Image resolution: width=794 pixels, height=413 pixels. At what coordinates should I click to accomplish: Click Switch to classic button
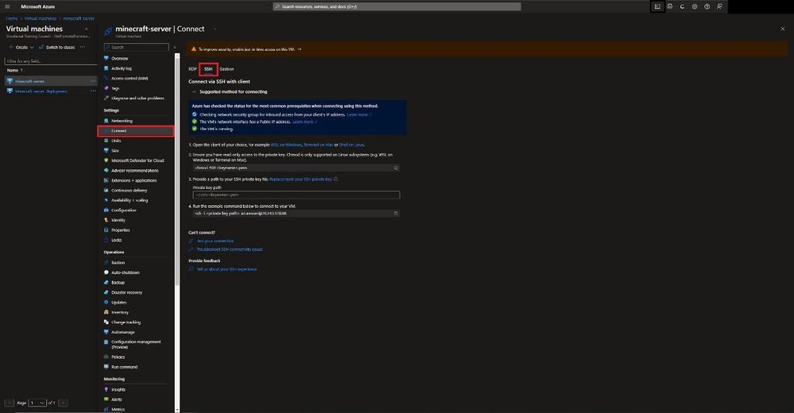point(56,47)
